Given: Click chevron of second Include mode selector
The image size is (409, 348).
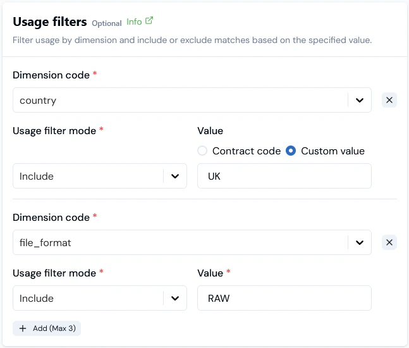Looking at the screenshot, I should tap(175, 298).
